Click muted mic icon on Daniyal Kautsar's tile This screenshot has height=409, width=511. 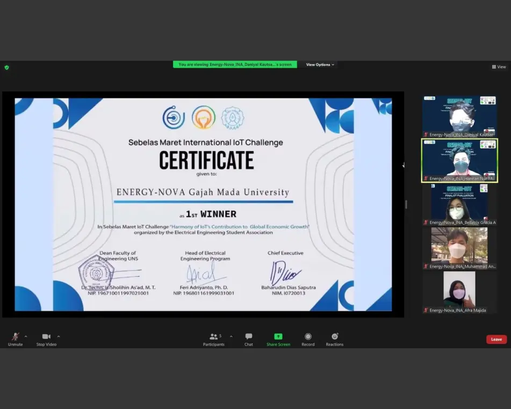click(426, 134)
